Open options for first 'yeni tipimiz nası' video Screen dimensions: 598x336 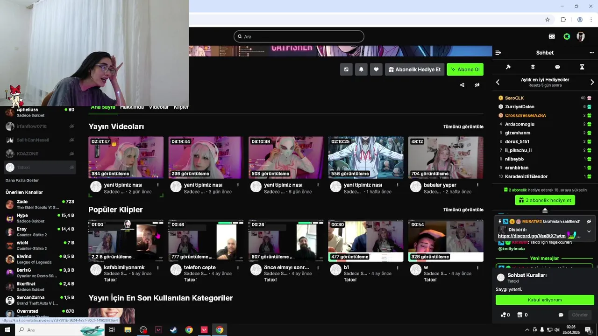(x=158, y=185)
